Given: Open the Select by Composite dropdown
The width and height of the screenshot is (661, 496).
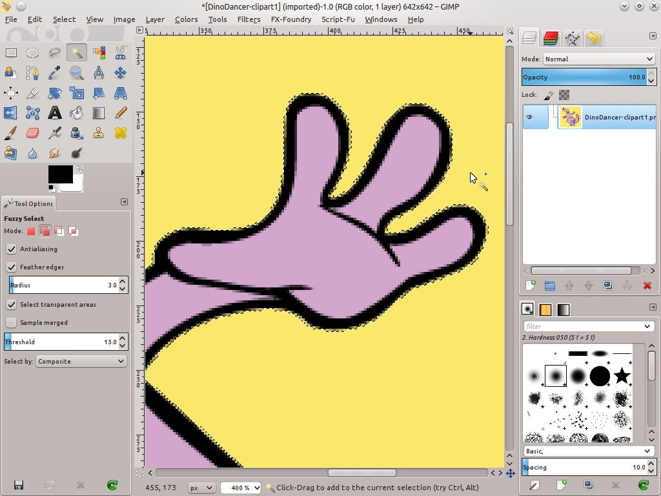Looking at the screenshot, I should pos(81,361).
